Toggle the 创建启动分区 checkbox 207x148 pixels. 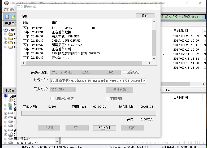52,99
